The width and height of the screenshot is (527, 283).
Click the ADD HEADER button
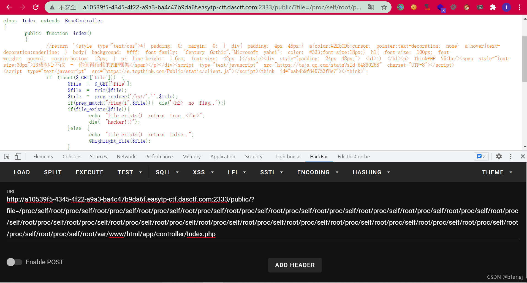[x=295, y=265]
